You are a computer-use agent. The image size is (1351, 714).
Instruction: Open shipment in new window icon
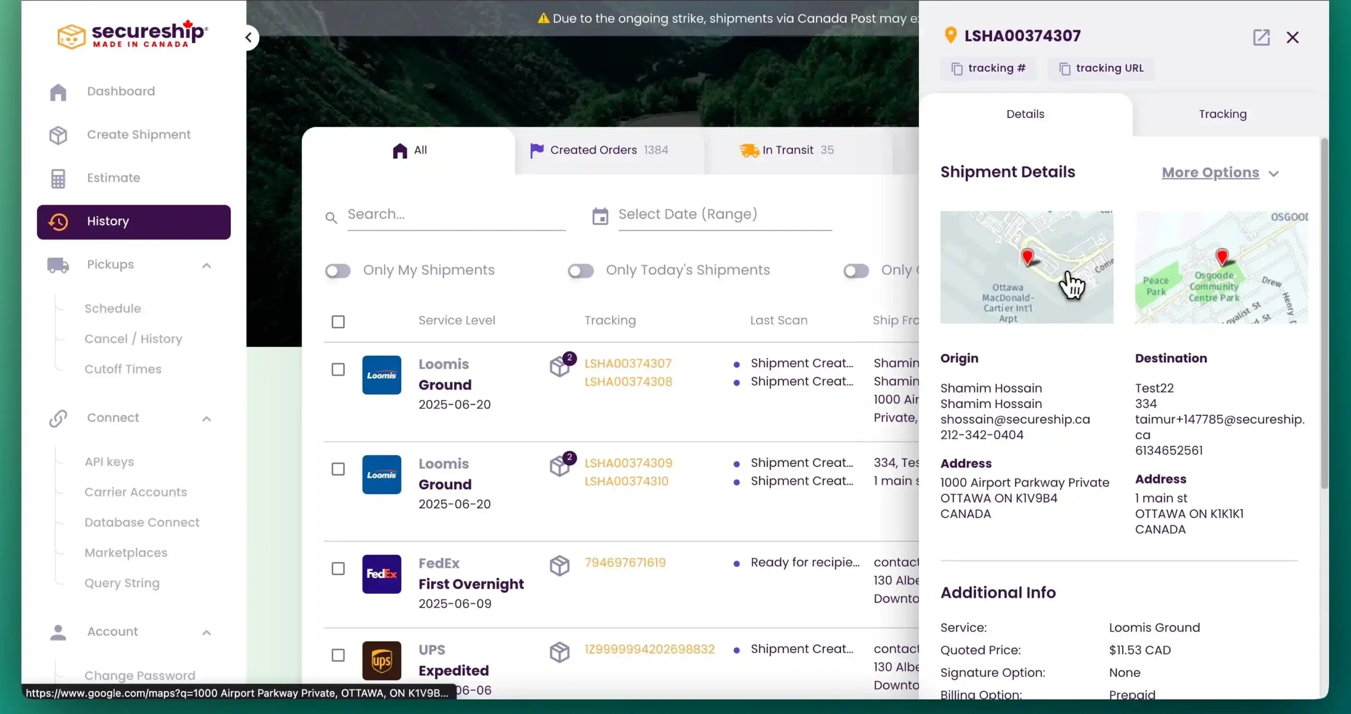(x=1261, y=37)
